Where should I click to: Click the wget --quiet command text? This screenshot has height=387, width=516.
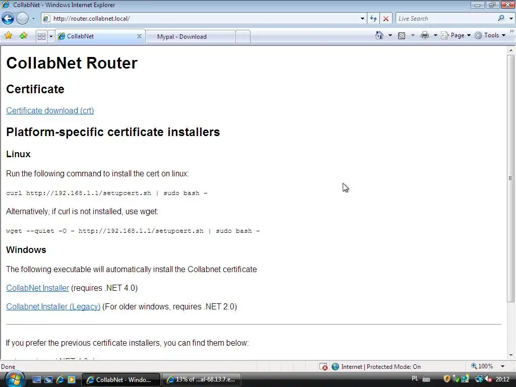pyautogui.click(x=133, y=231)
